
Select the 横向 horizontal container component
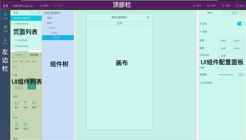17,126
